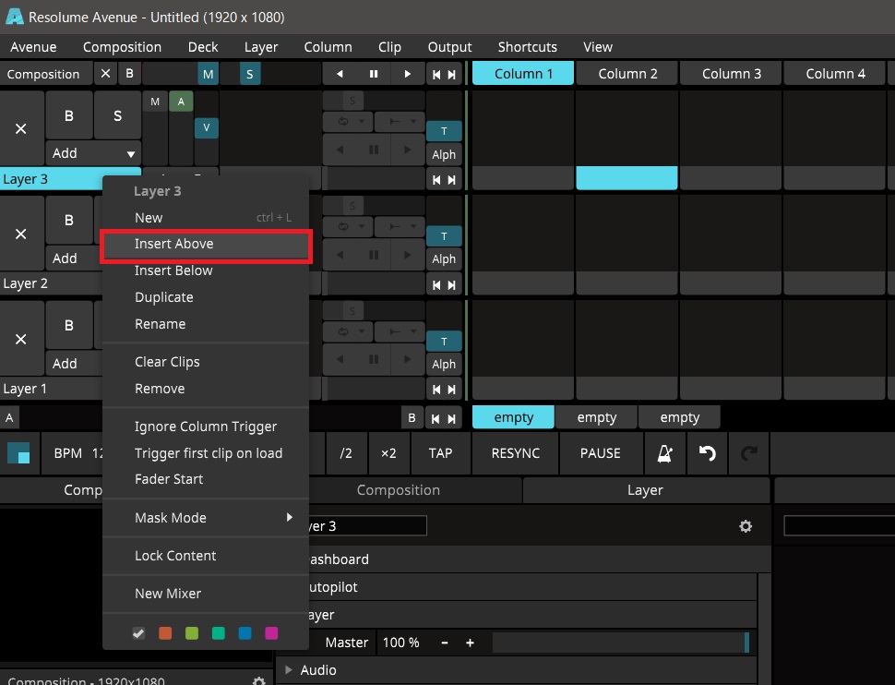The width and height of the screenshot is (895, 685).
Task: Trigger next column in composition row
Action: tap(451, 74)
